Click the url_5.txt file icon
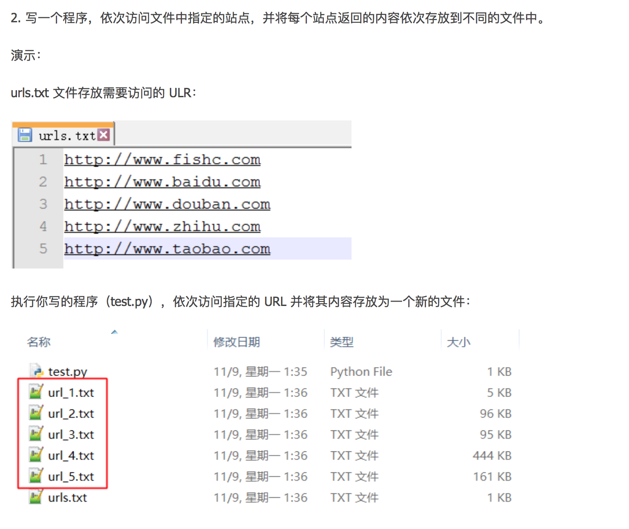Image resolution: width=629 pixels, height=529 pixels. (x=36, y=476)
